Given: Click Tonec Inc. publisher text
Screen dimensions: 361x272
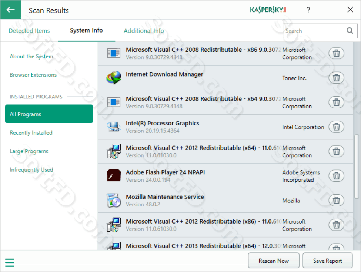Looking at the screenshot, I should tap(294, 78).
